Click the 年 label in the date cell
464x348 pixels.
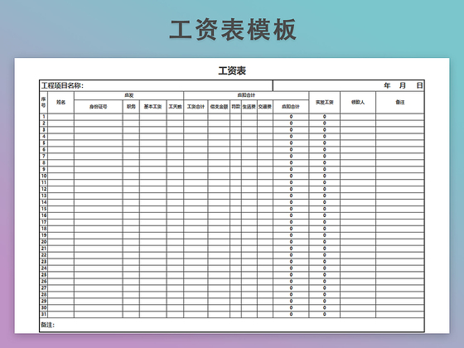point(387,85)
